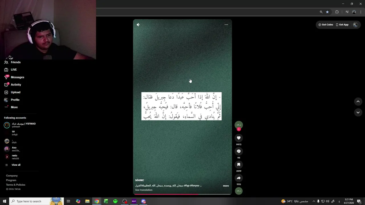
Task: Open Messages in the sidebar
Action: tap(14, 77)
